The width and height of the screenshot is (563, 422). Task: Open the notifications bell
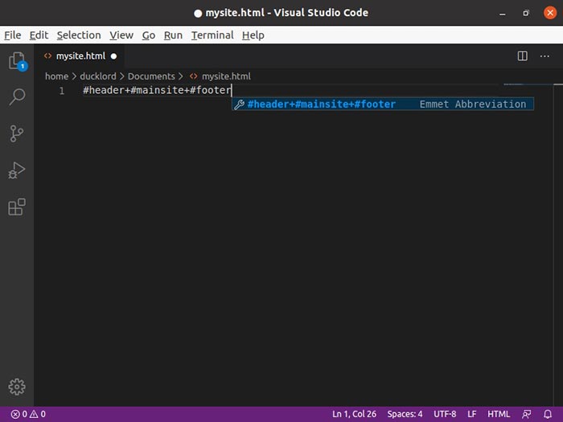[548, 414]
